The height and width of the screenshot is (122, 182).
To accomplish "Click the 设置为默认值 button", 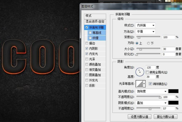I will (x=139, y=116).
